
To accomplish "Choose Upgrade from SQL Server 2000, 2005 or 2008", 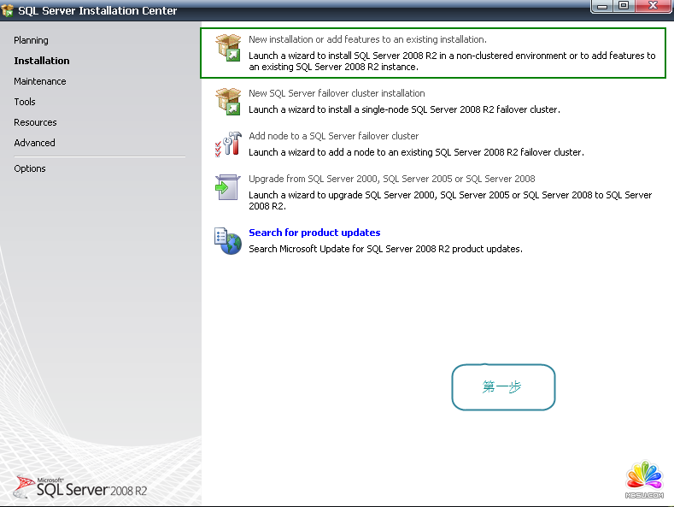I will 391,179.
